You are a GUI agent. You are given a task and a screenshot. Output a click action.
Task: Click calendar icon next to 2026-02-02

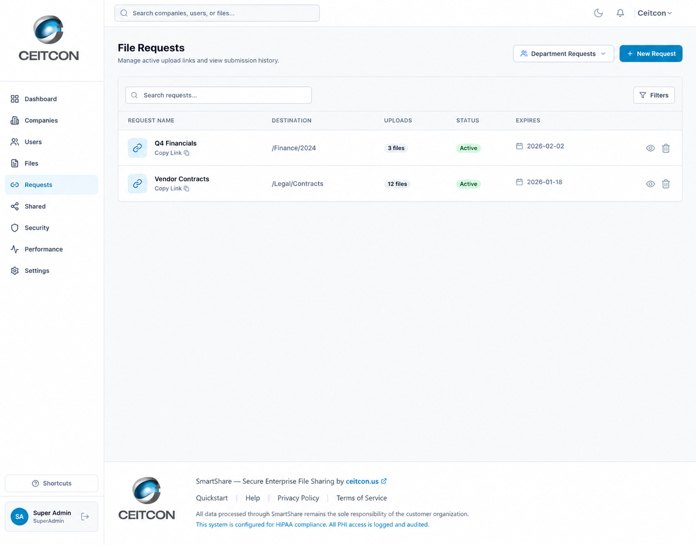pos(519,146)
